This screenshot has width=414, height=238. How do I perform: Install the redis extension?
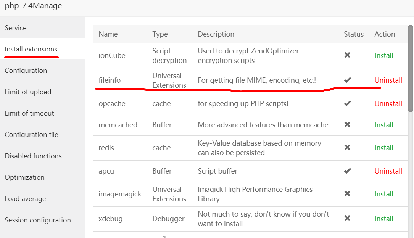(384, 148)
